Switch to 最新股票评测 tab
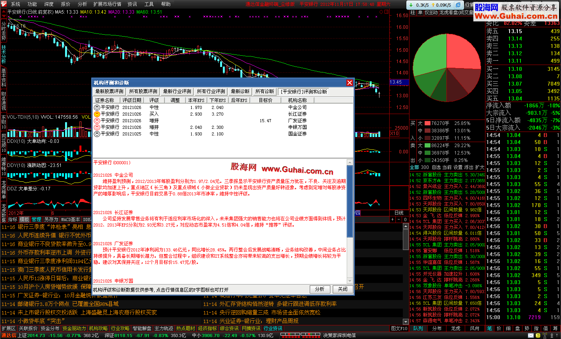 pos(109,91)
